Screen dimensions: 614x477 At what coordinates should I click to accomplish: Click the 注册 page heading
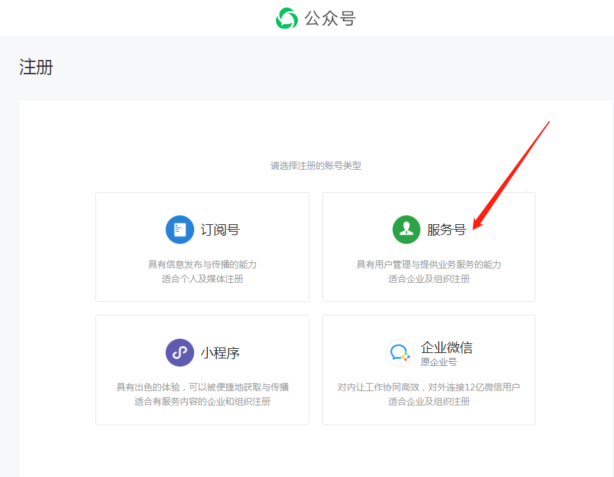click(x=36, y=67)
